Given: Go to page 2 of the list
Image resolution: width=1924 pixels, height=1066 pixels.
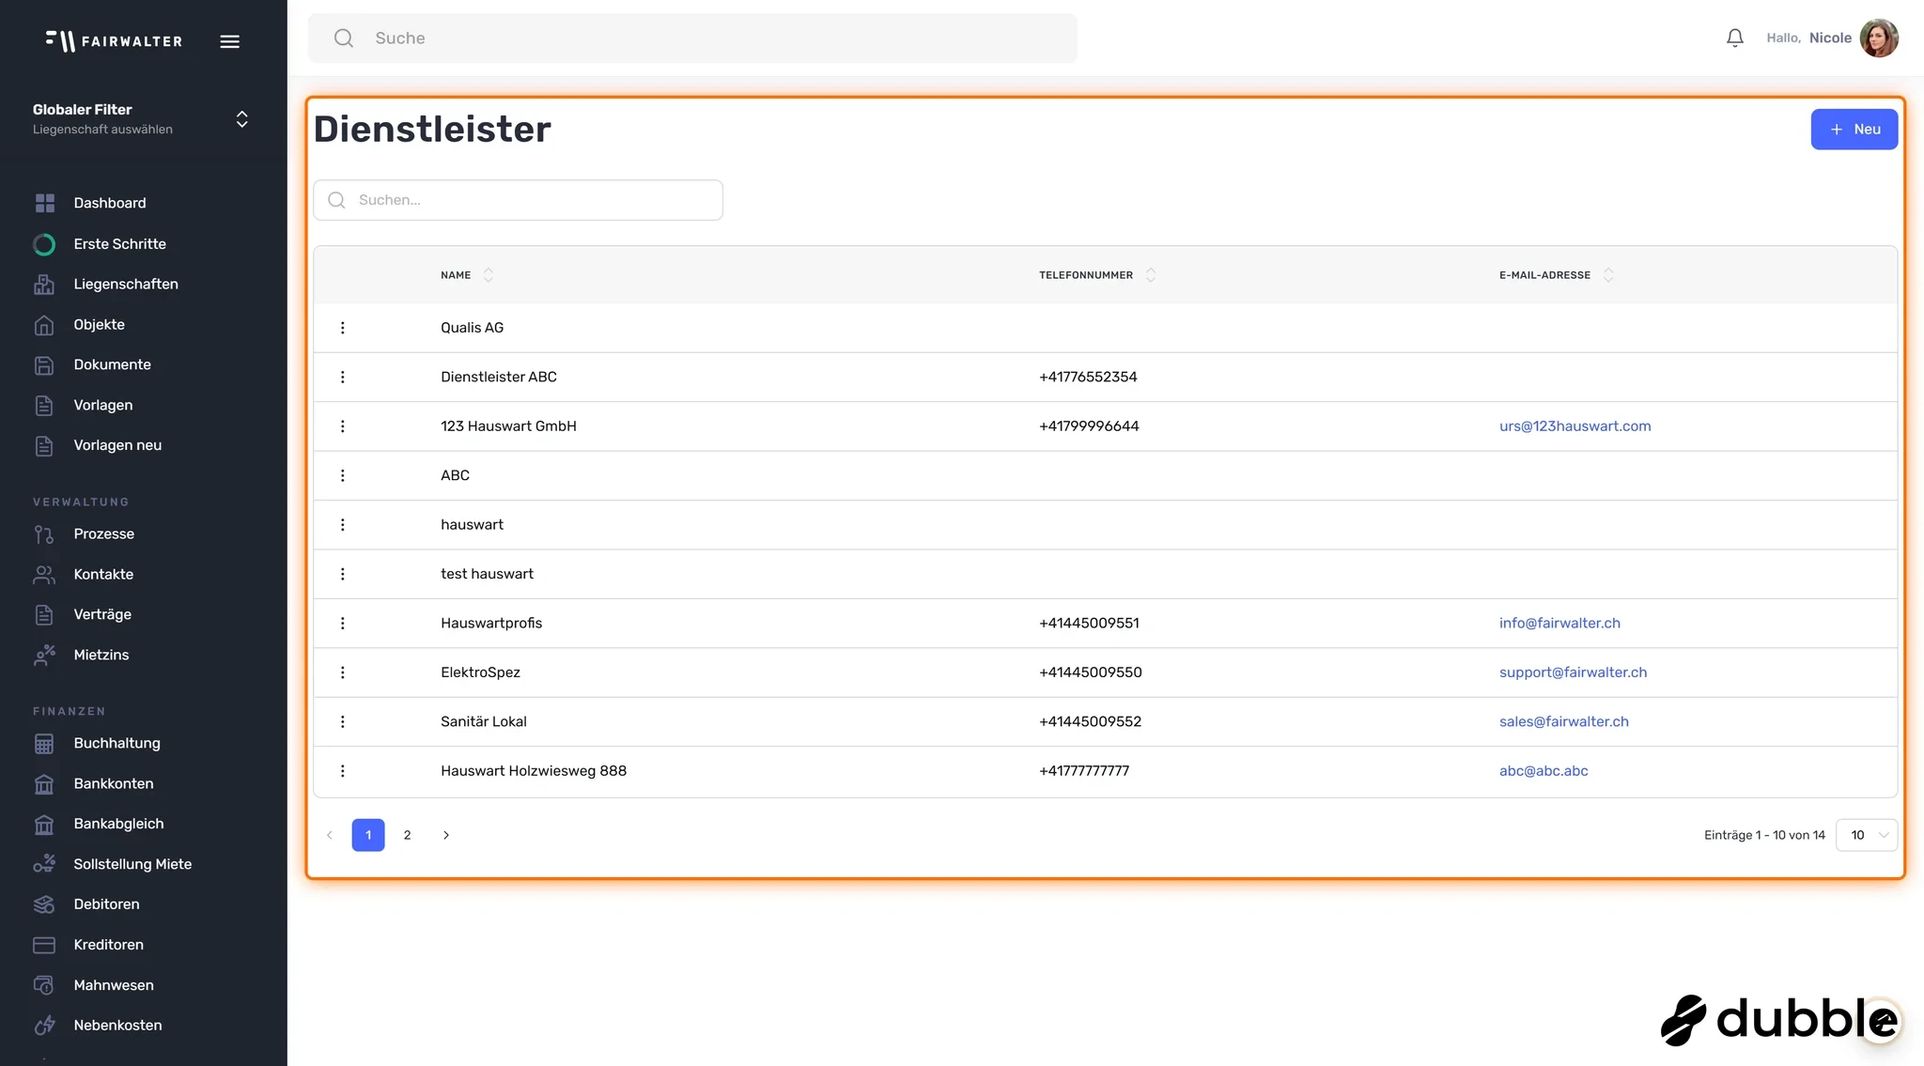Looking at the screenshot, I should point(407,835).
